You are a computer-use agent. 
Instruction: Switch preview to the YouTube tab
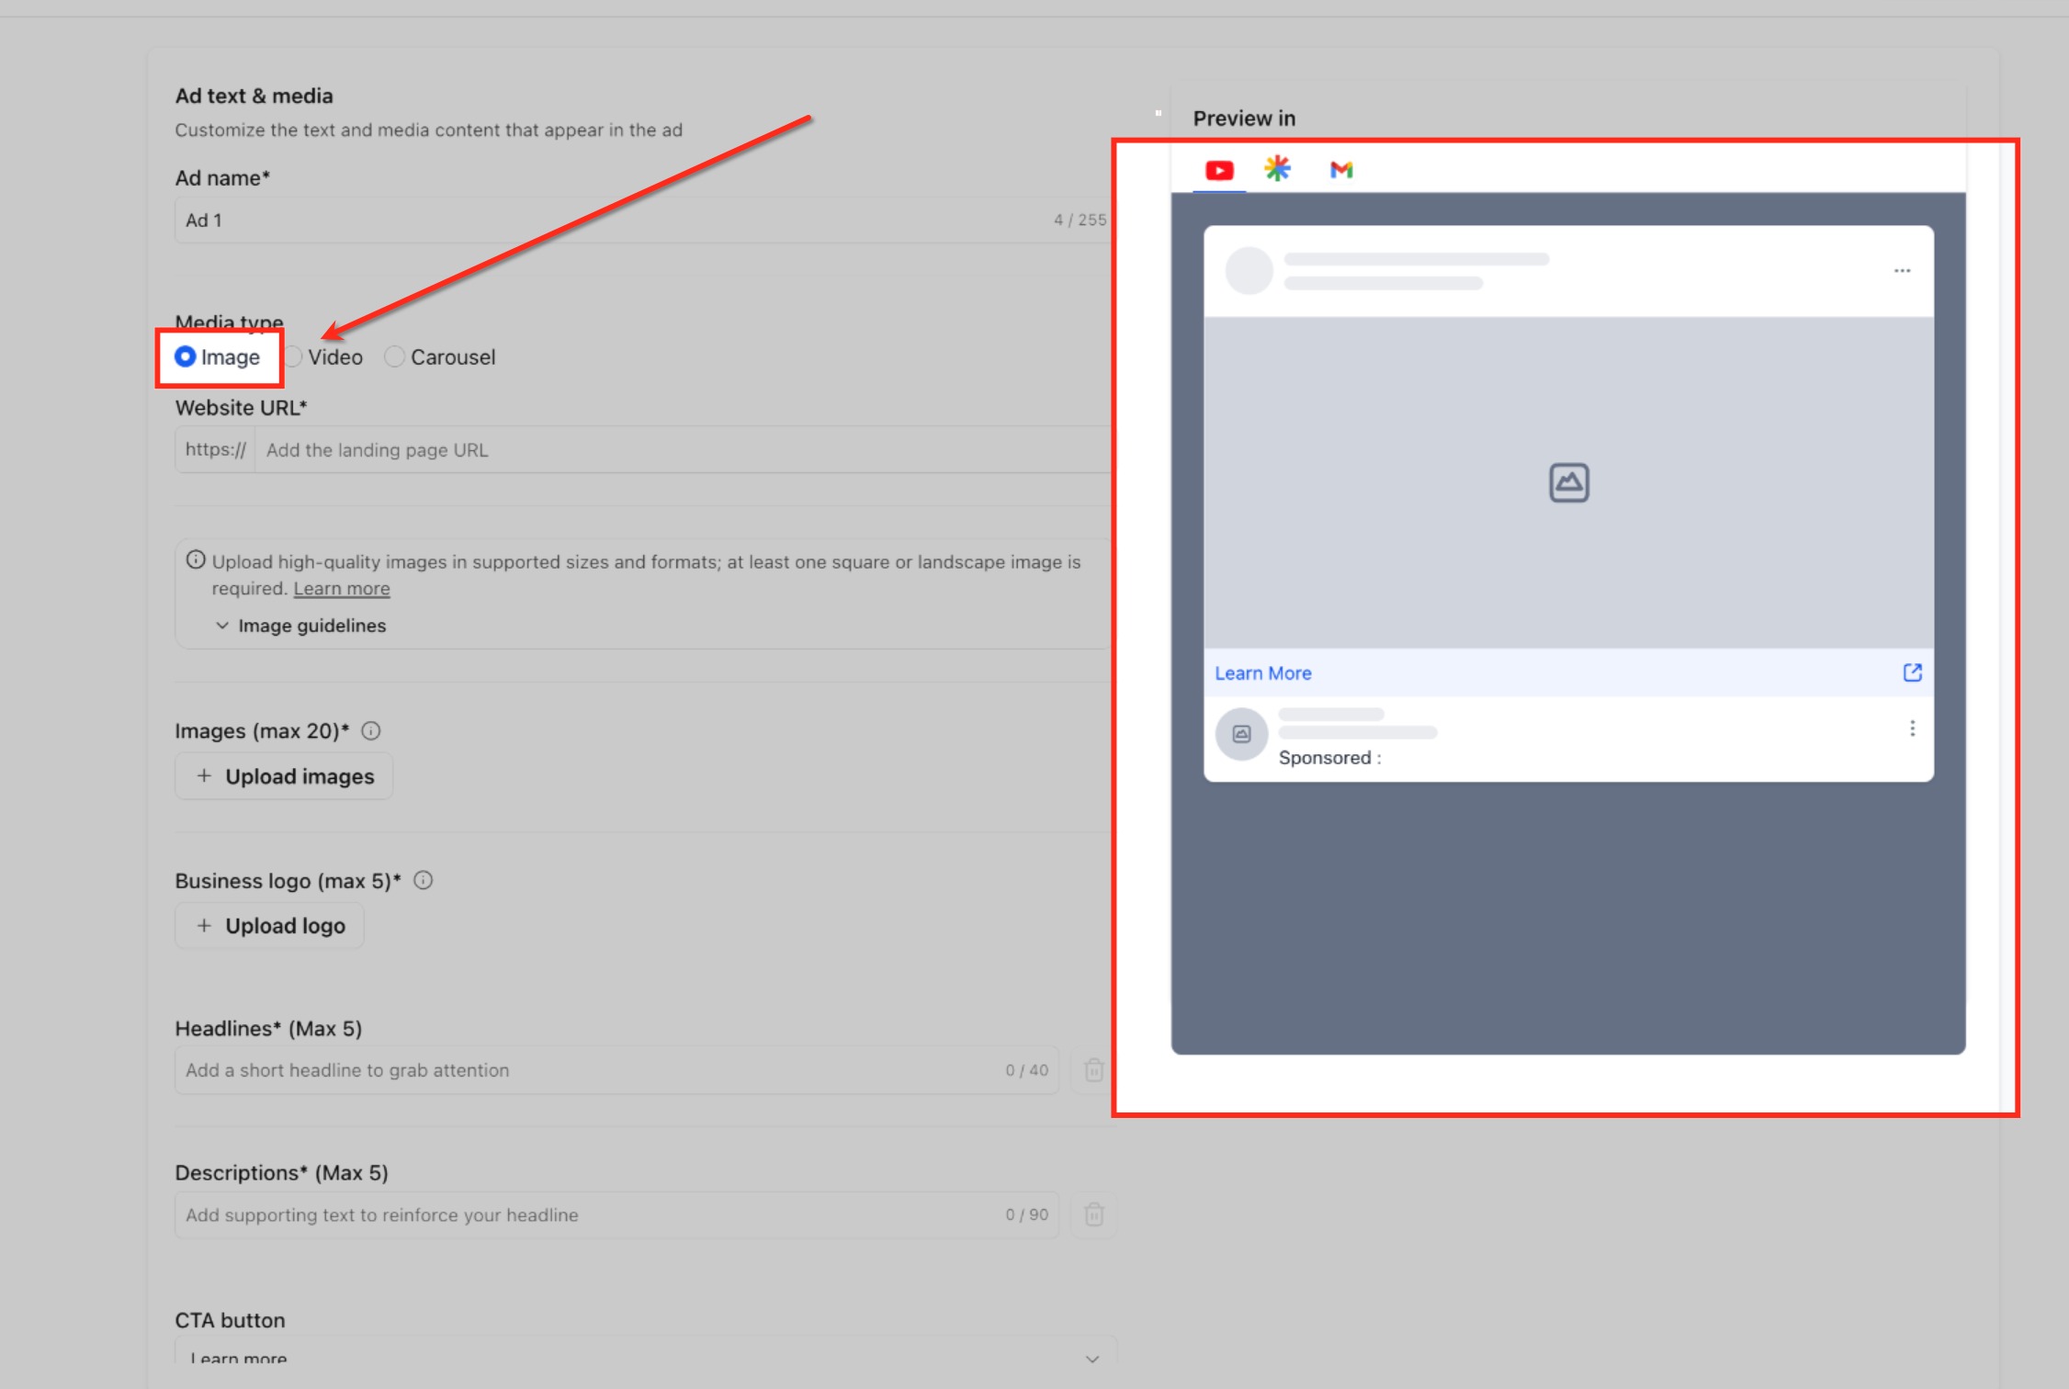tap(1219, 170)
